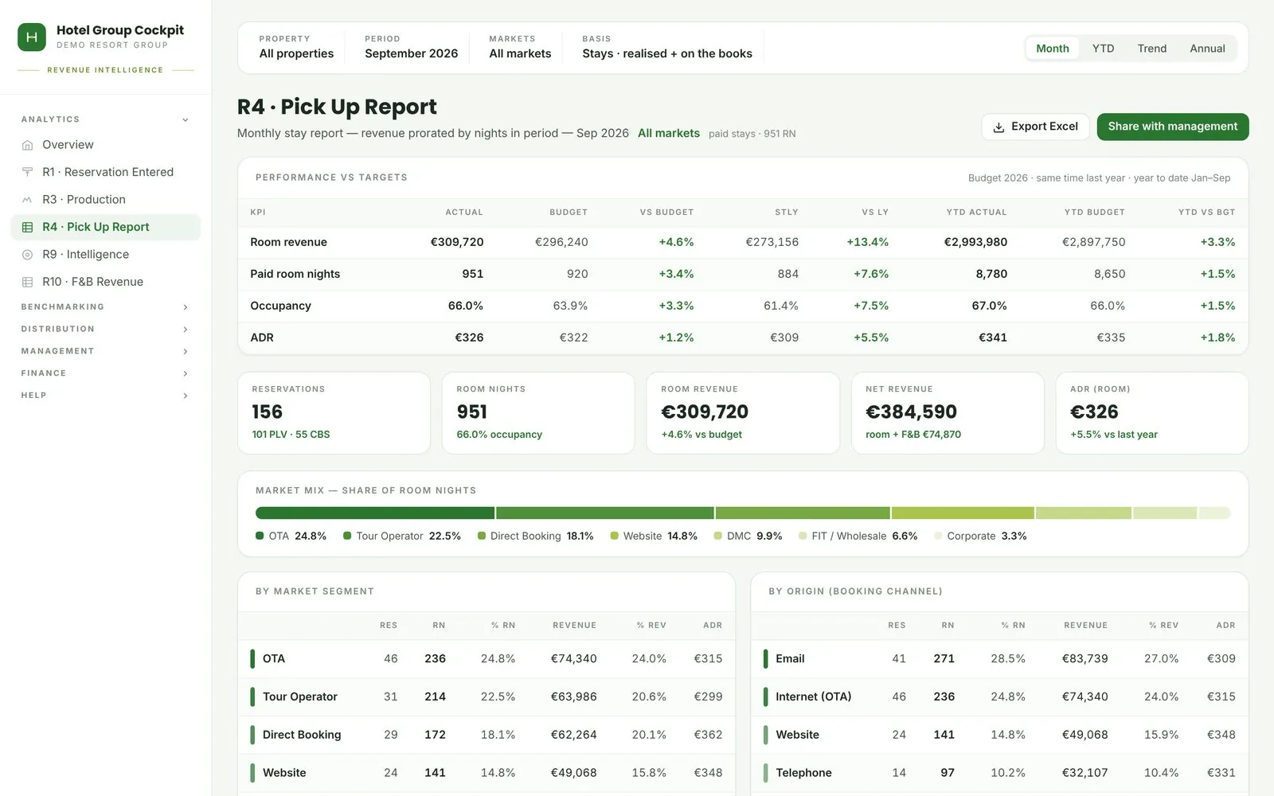
Task: Click the DMC legend item 9.9%
Action: pos(748,537)
